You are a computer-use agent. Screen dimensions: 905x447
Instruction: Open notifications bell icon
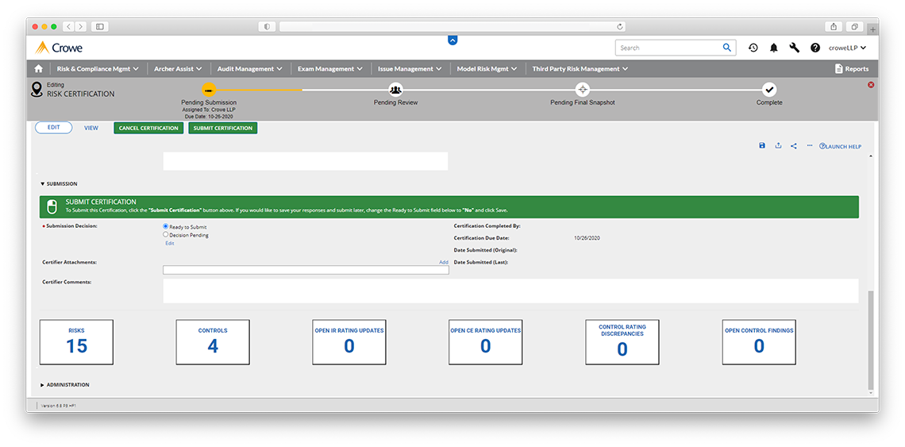pyautogui.click(x=774, y=48)
